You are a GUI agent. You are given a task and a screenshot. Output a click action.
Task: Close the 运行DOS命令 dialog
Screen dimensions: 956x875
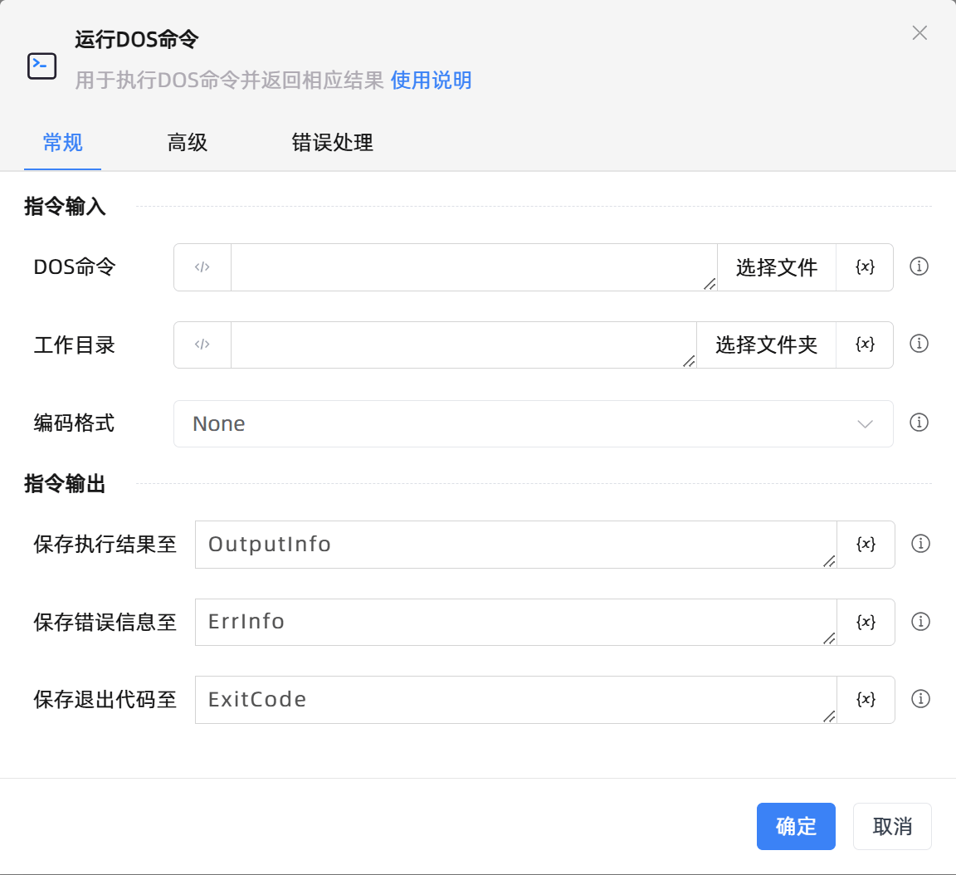point(919,33)
